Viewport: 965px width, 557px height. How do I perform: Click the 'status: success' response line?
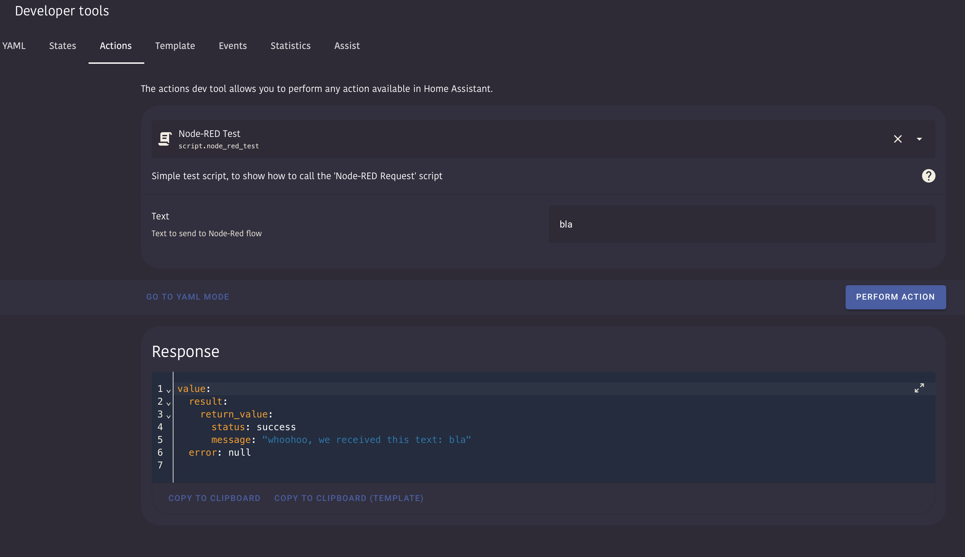[x=254, y=427]
